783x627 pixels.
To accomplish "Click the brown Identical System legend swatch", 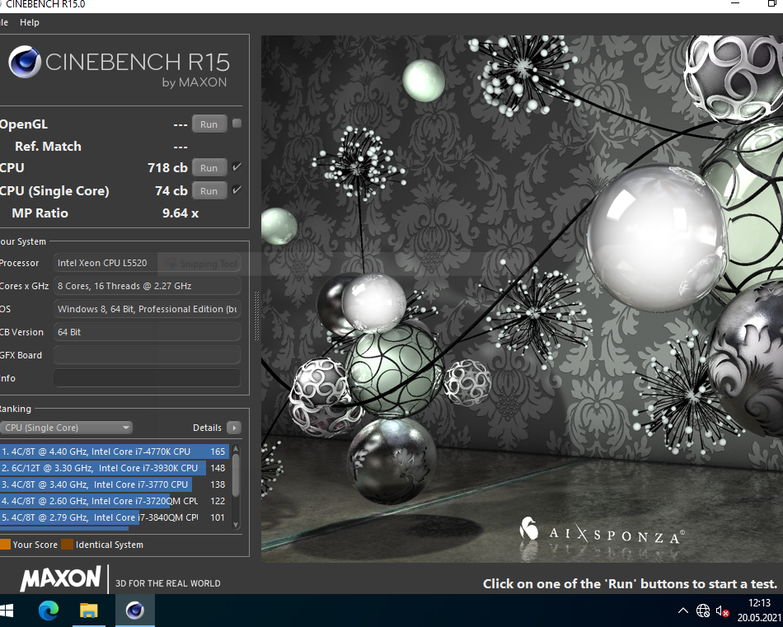I will point(67,544).
